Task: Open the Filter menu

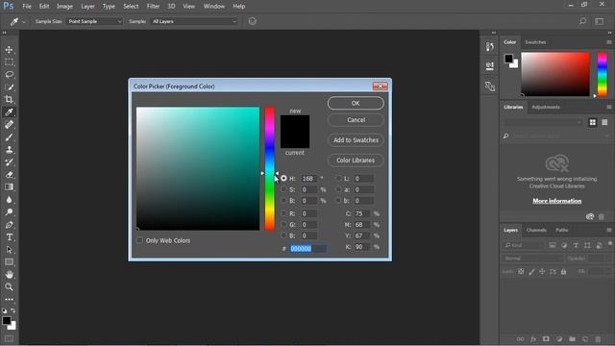Action: [153, 7]
